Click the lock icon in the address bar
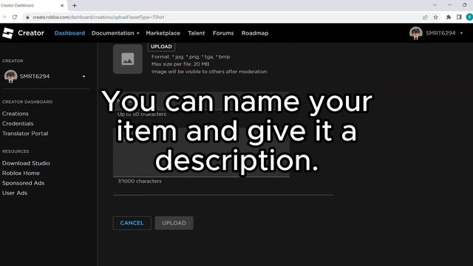 (27, 17)
